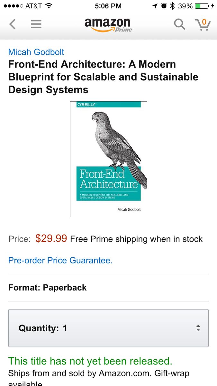Screen dimensions: 217x386
Task: Tap the 5:06 PM status bar clock
Action: pyautogui.click(x=108, y=6)
